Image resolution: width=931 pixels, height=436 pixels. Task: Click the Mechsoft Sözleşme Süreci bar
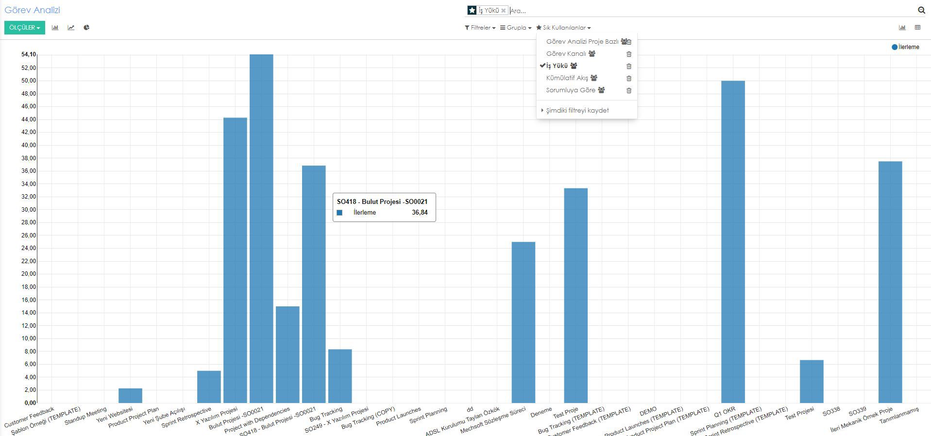[x=524, y=322]
